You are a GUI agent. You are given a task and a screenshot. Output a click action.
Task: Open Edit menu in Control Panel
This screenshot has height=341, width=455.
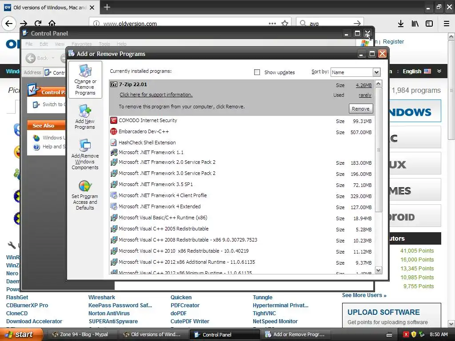click(44, 44)
